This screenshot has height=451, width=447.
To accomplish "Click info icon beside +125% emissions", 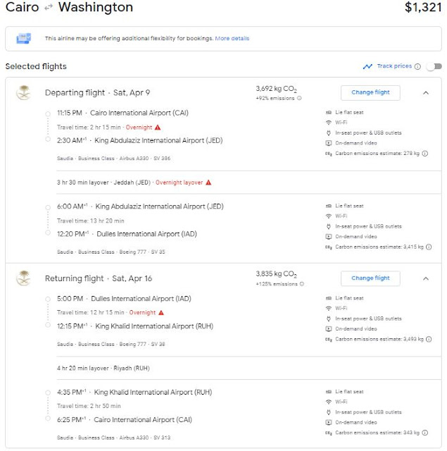I will pyautogui.click(x=302, y=284).
